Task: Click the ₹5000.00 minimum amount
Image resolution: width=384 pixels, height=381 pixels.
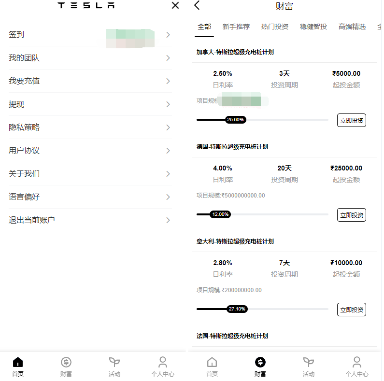Action: [x=346, y=73]
